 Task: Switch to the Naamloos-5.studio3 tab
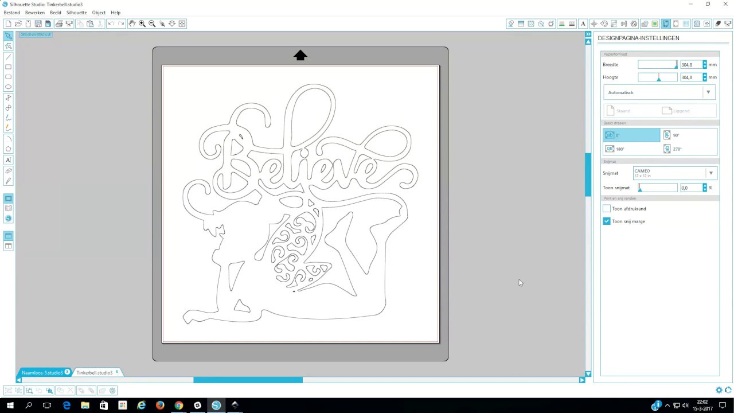[42, 373]
